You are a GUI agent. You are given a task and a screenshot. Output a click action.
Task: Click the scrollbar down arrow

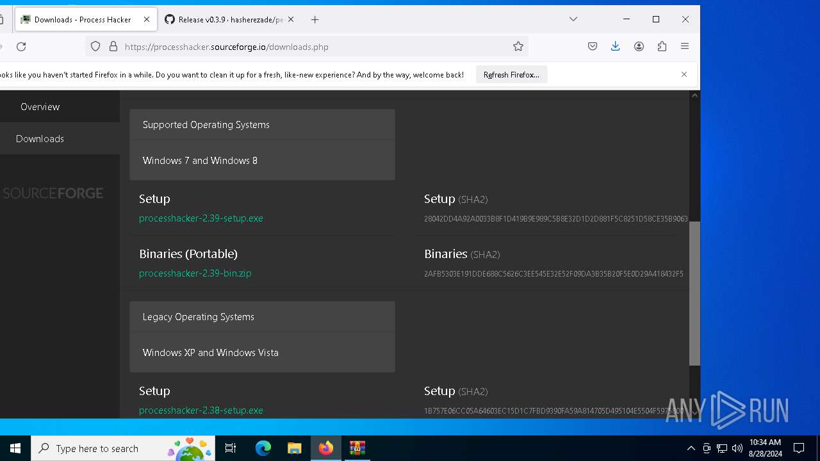coord(694,413)
